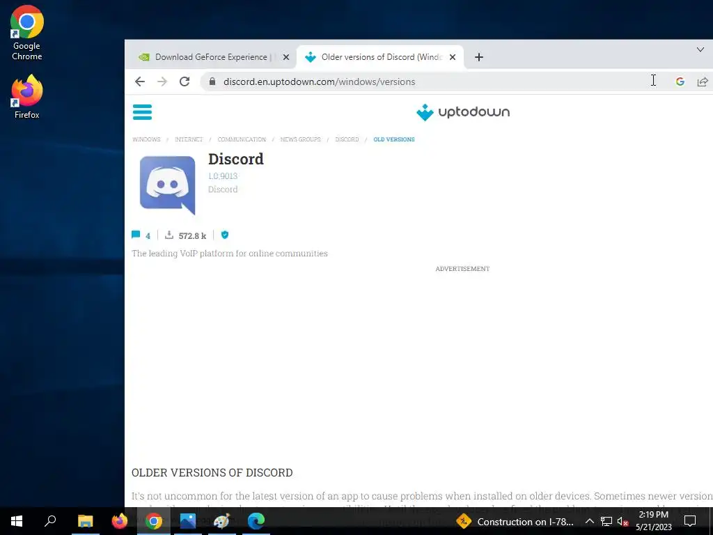Click the Discord developer name link
The height and width of the screenshot is (535, 713).
click(223, 189)
